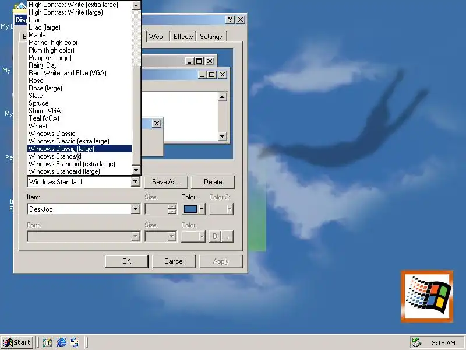Select the Slate scheme
The height and width of the screenshot is (350, 466).
pyautogui.click(x=79, y=96)
